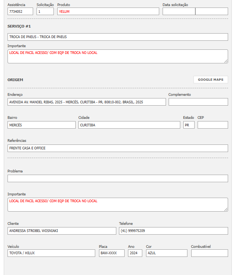
Task: Focus the Serviço #1 Troca de Pneus field
Action: pyautogui.click(x=117, y=37)
